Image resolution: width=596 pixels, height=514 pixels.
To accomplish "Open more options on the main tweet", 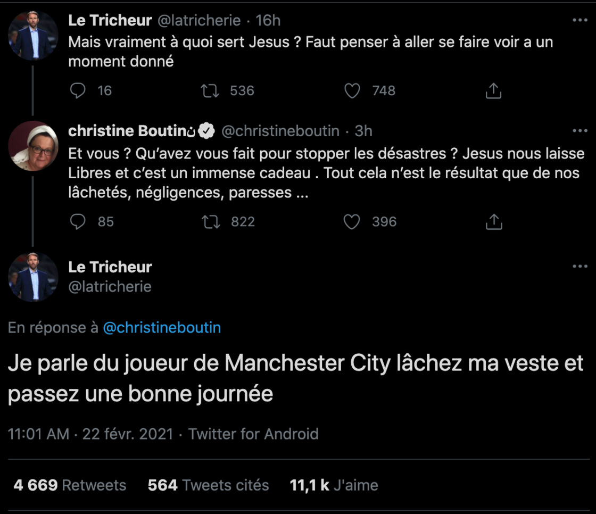I will click(x=580, y=267).
